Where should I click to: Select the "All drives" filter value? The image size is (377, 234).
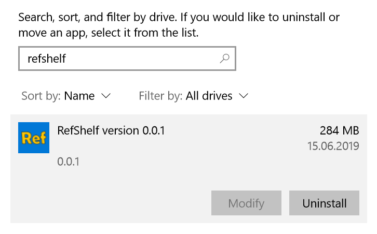click(x=209, y=96)
